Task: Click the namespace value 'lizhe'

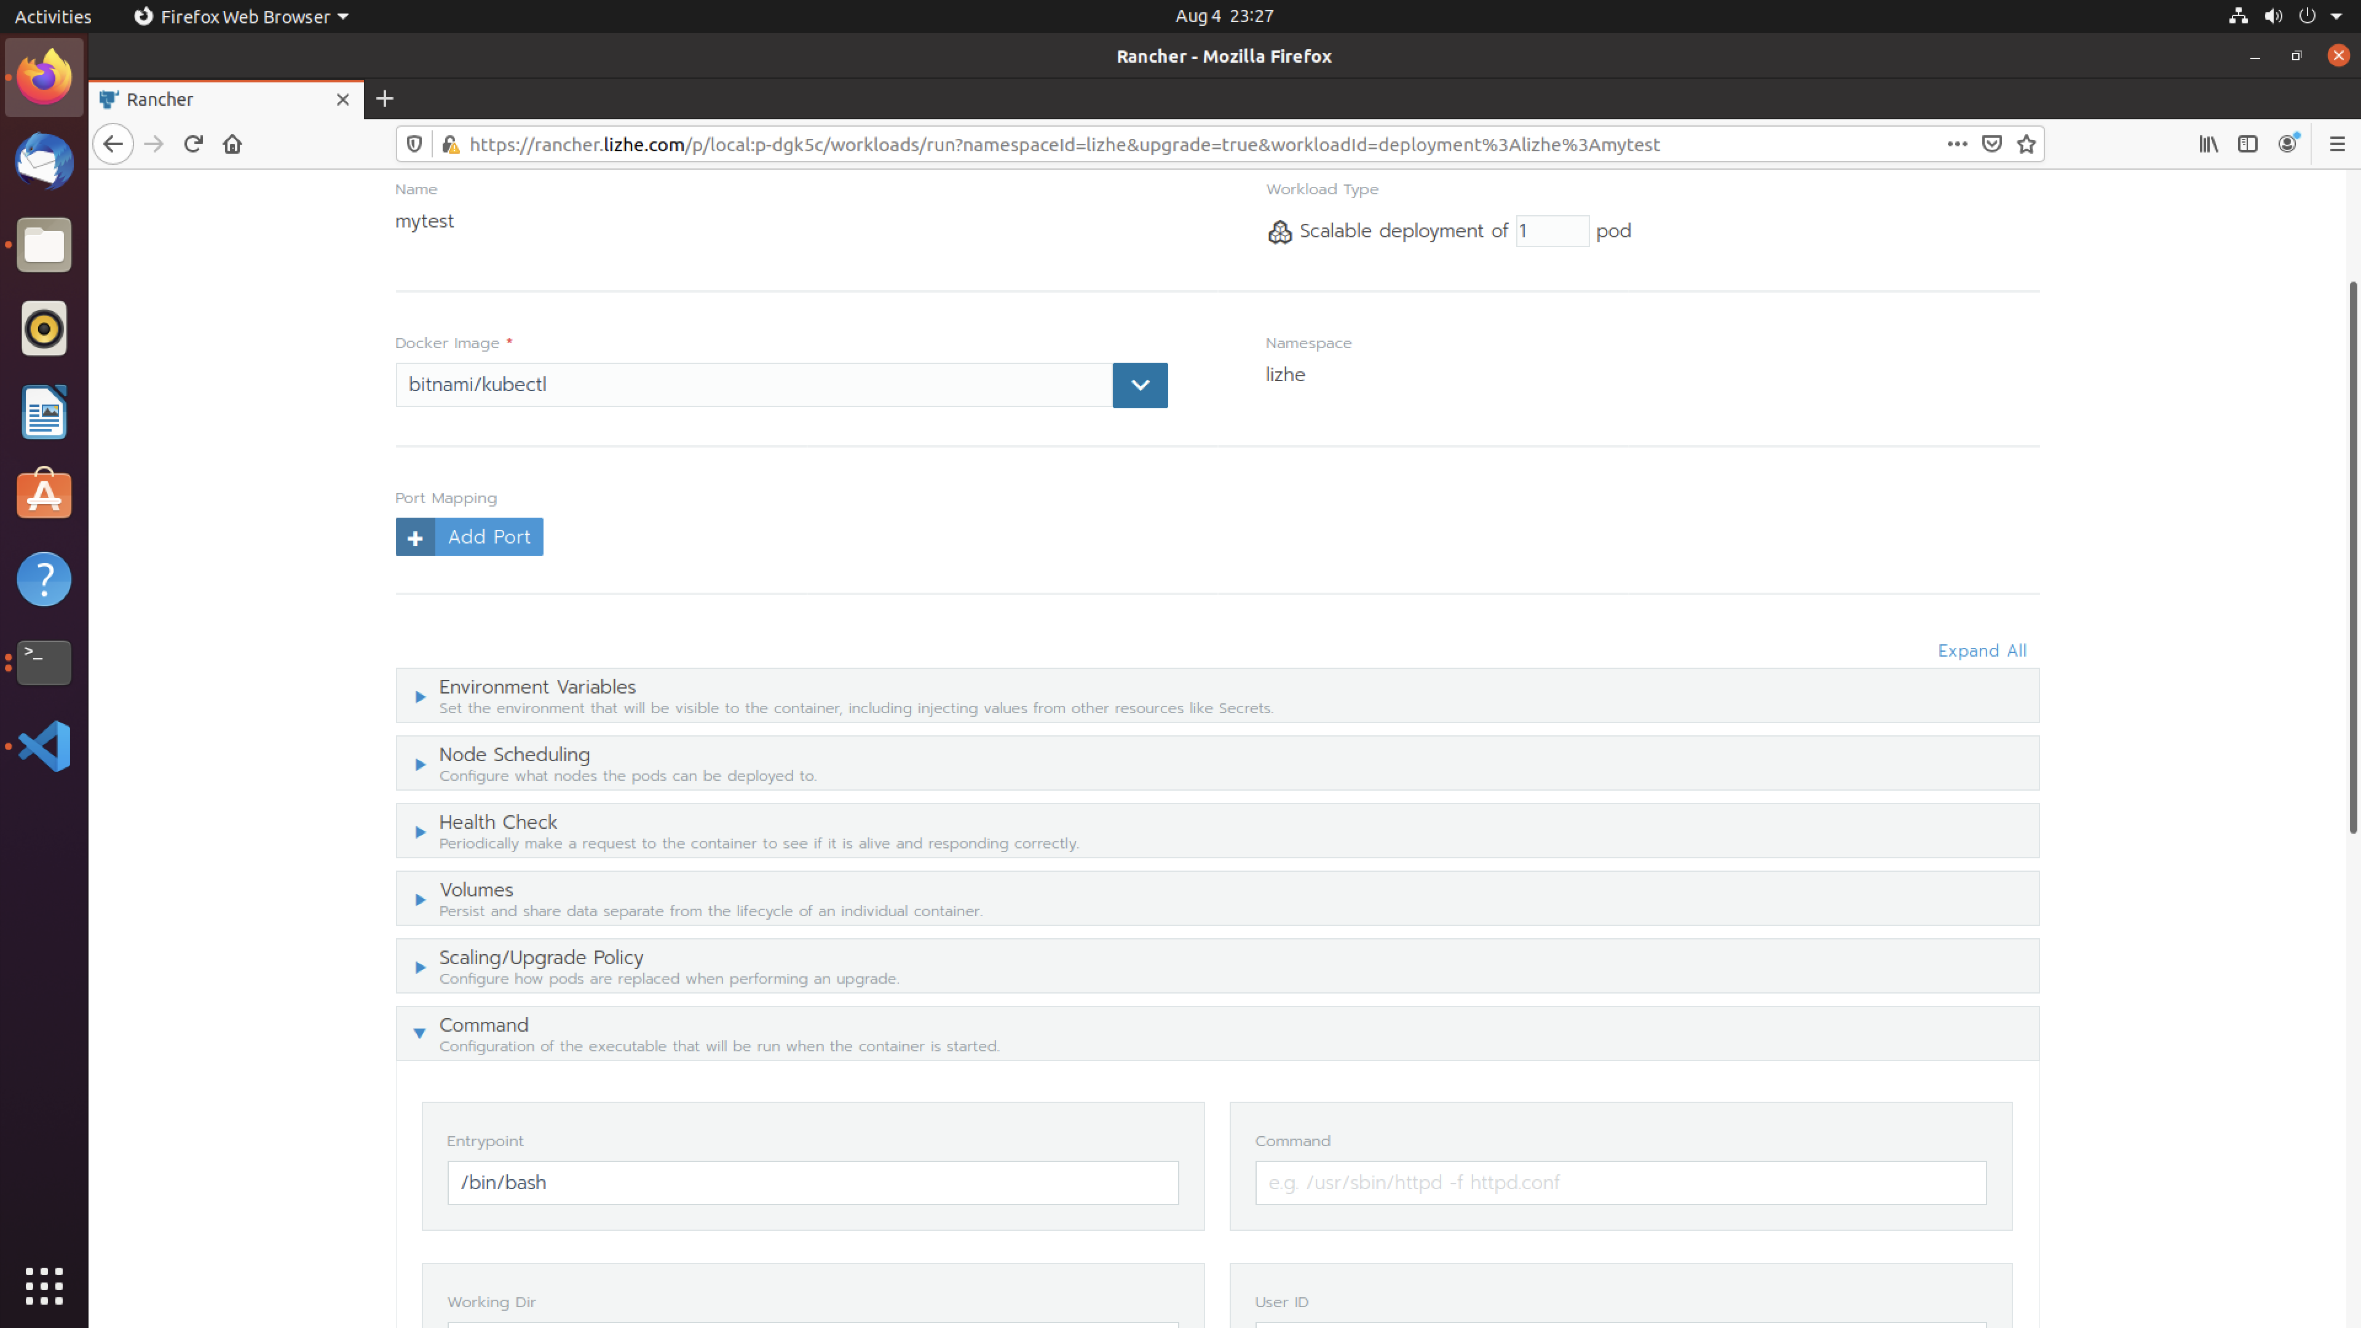Action: [x=1285, y=374]
